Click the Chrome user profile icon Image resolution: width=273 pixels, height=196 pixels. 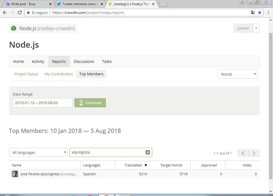tap(242, 2)
